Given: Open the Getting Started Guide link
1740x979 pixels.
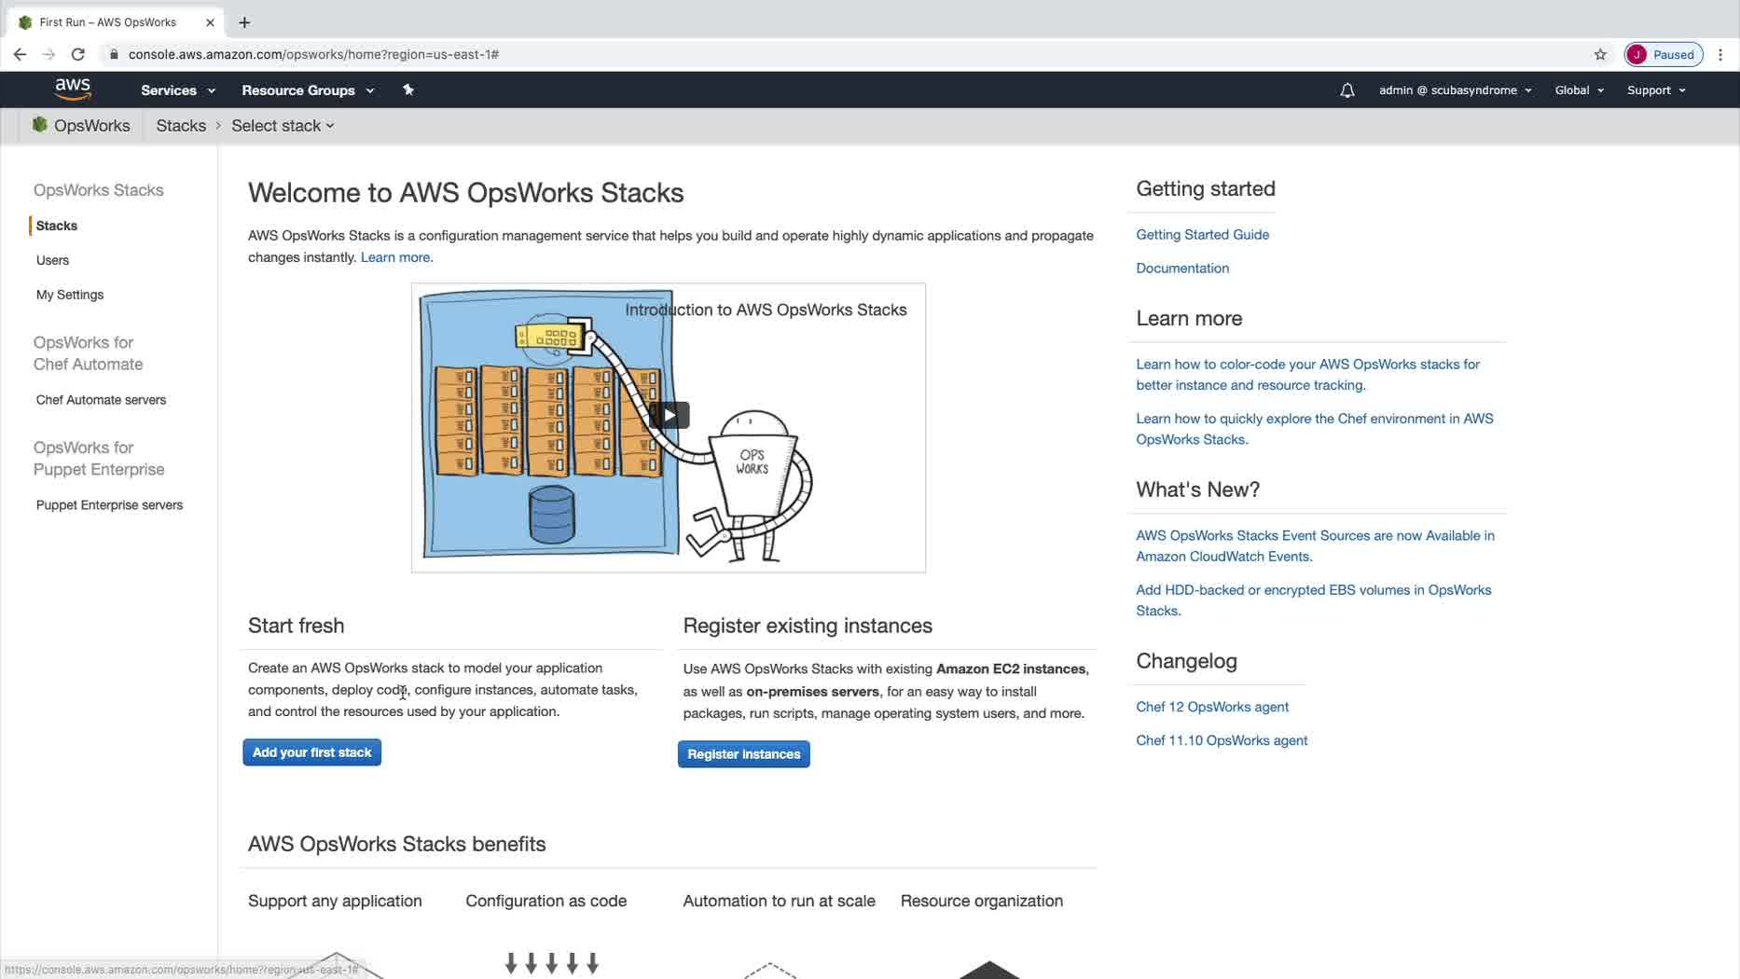Looking at the screenshot, I should 1202,235.
